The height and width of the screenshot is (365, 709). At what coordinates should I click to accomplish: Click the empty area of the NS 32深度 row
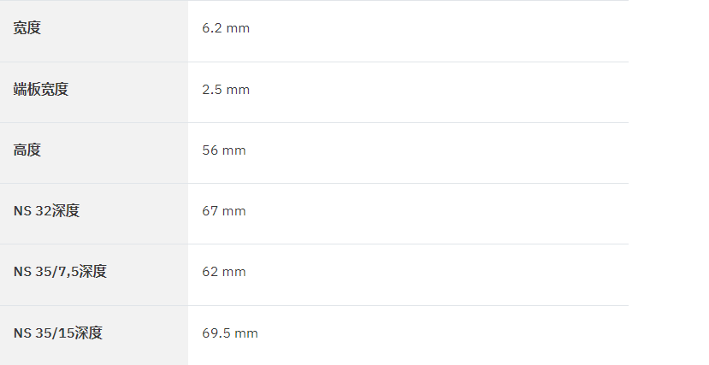[439, 214]
